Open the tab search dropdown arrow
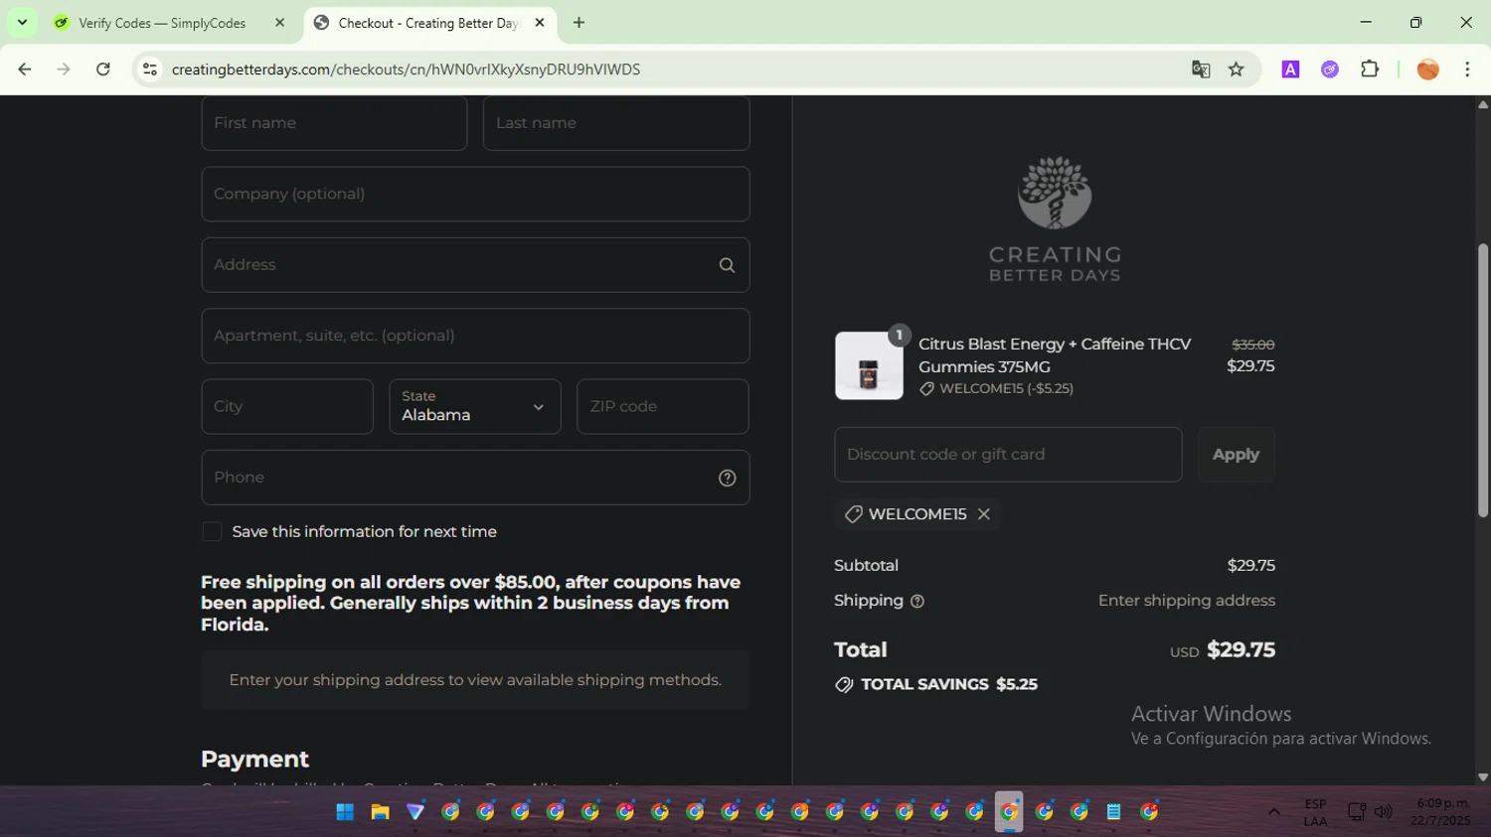The height and width of the screenshot is (837, 1491). coord(22,22)
